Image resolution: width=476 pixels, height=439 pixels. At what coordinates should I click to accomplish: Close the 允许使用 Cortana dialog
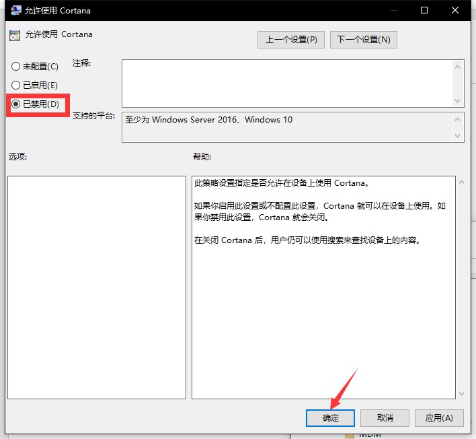457,11
